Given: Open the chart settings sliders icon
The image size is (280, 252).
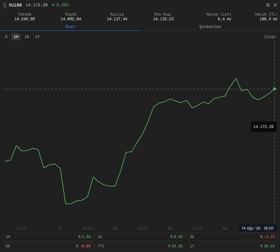Looking at the screenshot, I should [x=268, y=5].
